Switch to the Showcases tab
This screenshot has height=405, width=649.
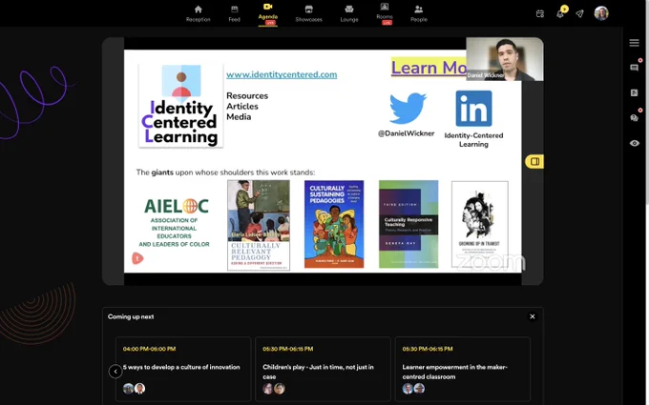point(308,13)
